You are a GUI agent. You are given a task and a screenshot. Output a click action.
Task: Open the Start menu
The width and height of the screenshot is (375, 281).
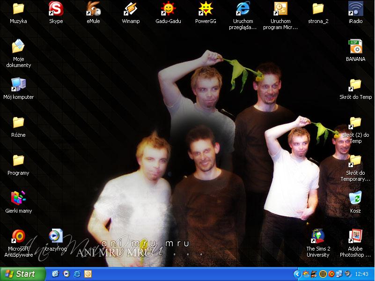click(x=22, y=274)
